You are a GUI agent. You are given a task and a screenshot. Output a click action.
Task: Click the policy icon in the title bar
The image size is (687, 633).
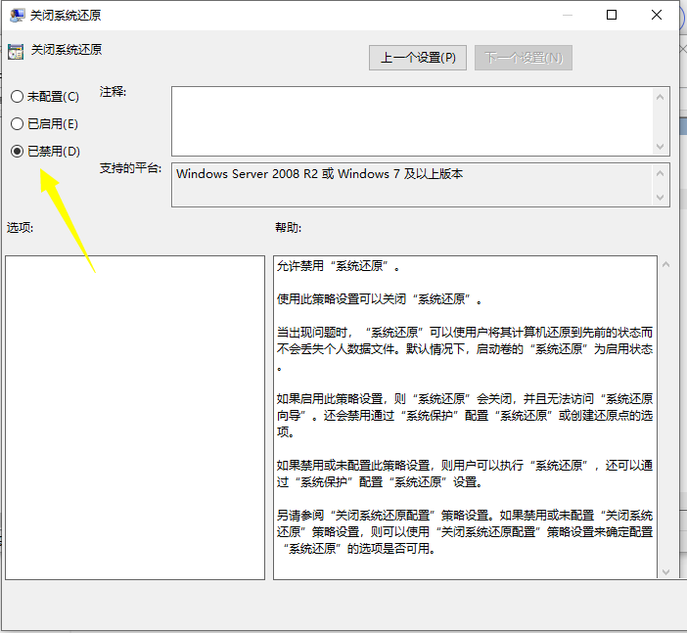(x=18, y=16)
